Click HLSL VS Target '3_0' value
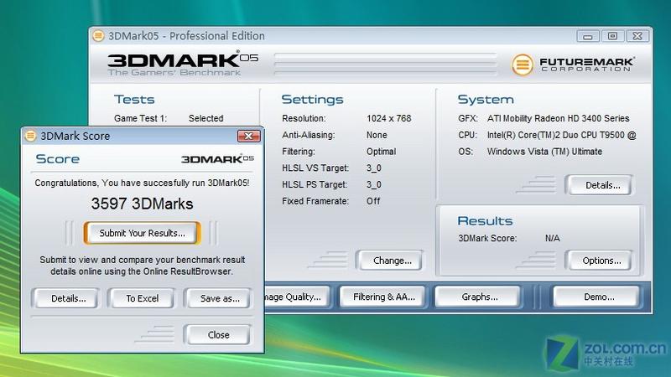This screenshot has height=377, width=671. point(373,168)
